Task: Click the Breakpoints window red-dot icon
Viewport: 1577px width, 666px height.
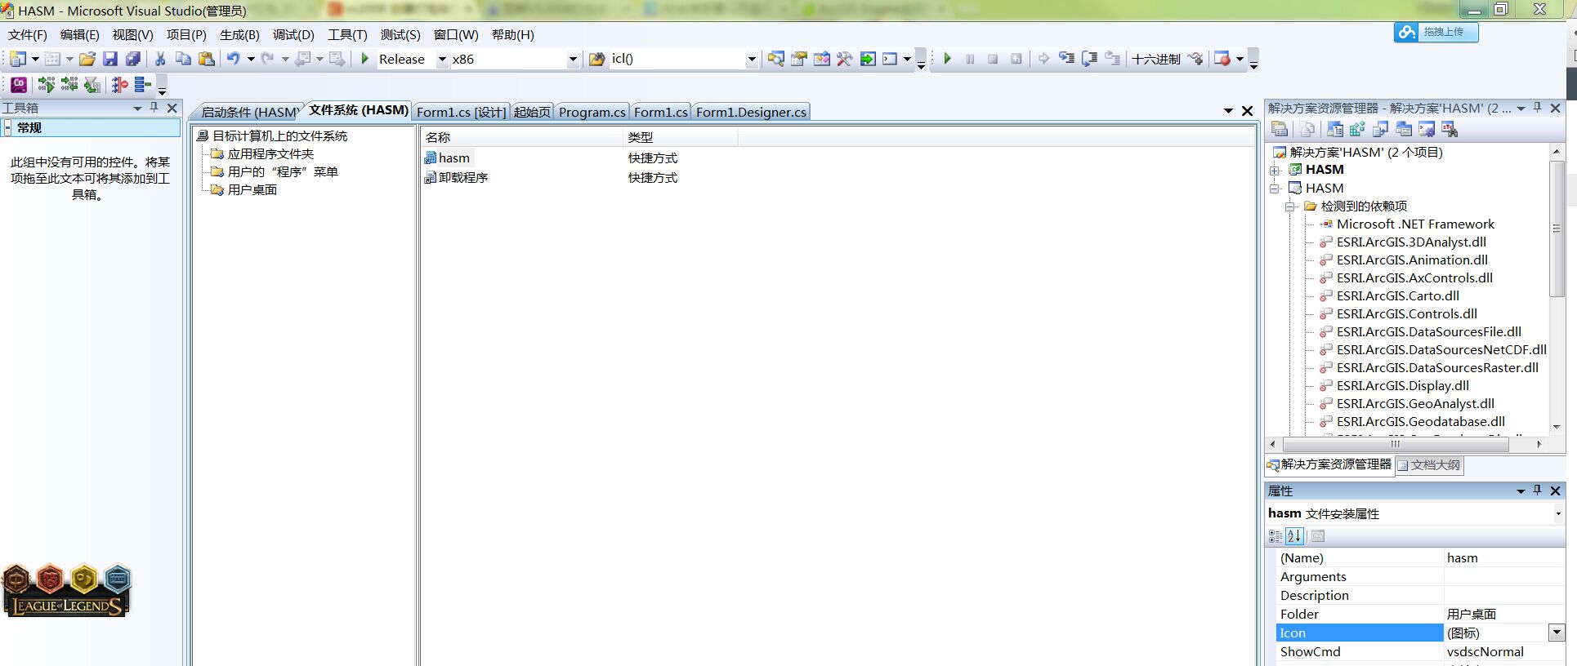Action: point(1222,59)
